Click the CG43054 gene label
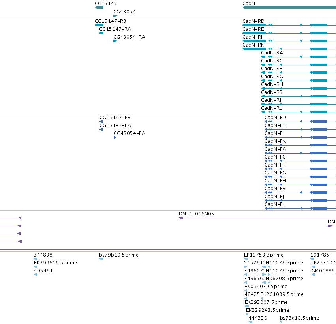Image resolution: width=336 pixels, height=324 pixels. [x=124, y=12]
